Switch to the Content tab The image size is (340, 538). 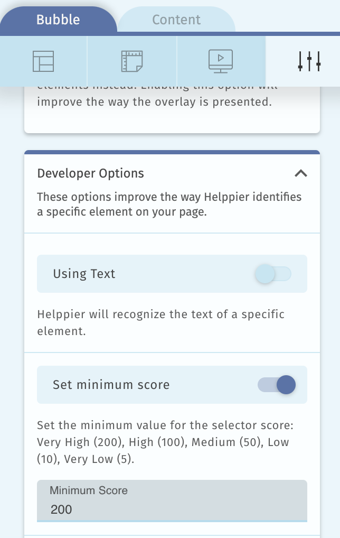[x=176, y=20]
